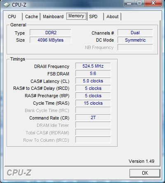Screen dimensions: 165x183
Task: Minimize the CPU-Z window
Action: click(x=129, y=3)
